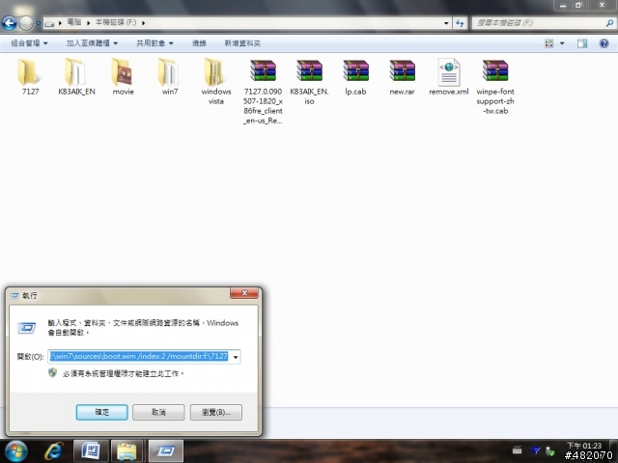Click 瀏覽(B)... in Run dialog
The width and height of the screenshot is (618, 463).
click(x=216, y=412)
